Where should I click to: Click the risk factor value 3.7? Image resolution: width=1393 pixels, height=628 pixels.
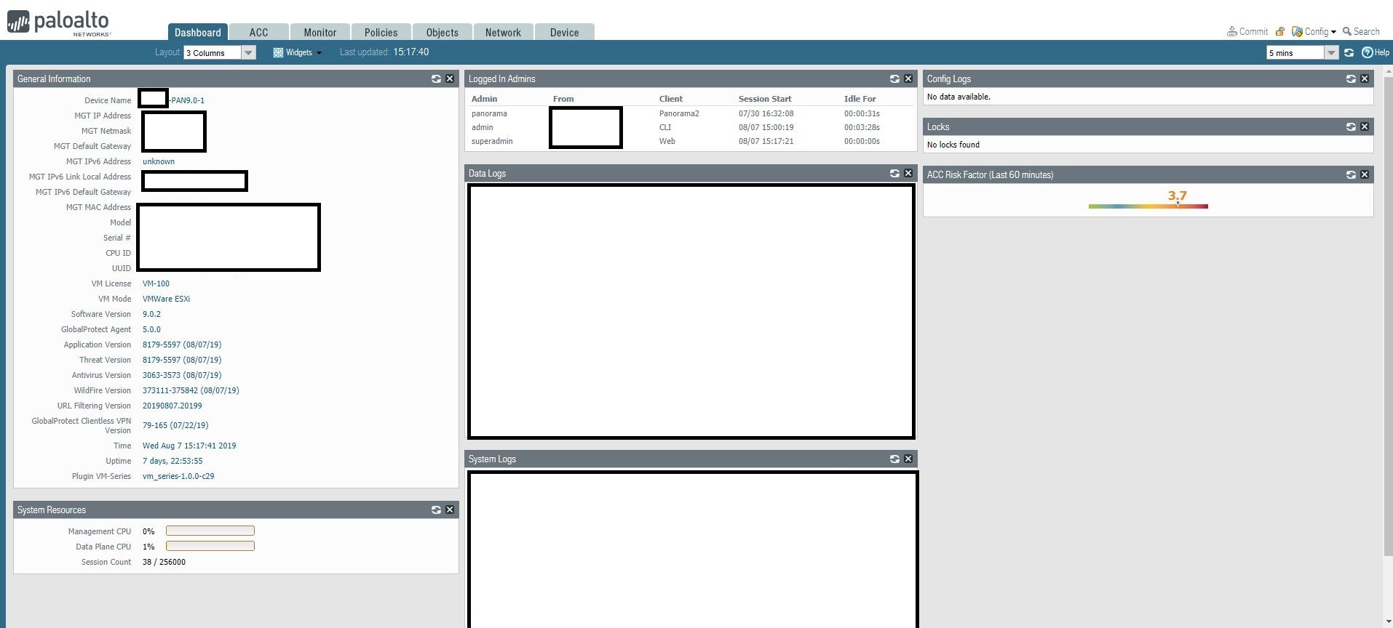(1177, 196)
